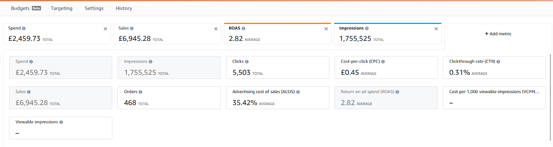Click info icon on Cost-per-click (CPC) card
Image resolution: width=553 pixels, height=147 pixels.
(x=383, y=62)
